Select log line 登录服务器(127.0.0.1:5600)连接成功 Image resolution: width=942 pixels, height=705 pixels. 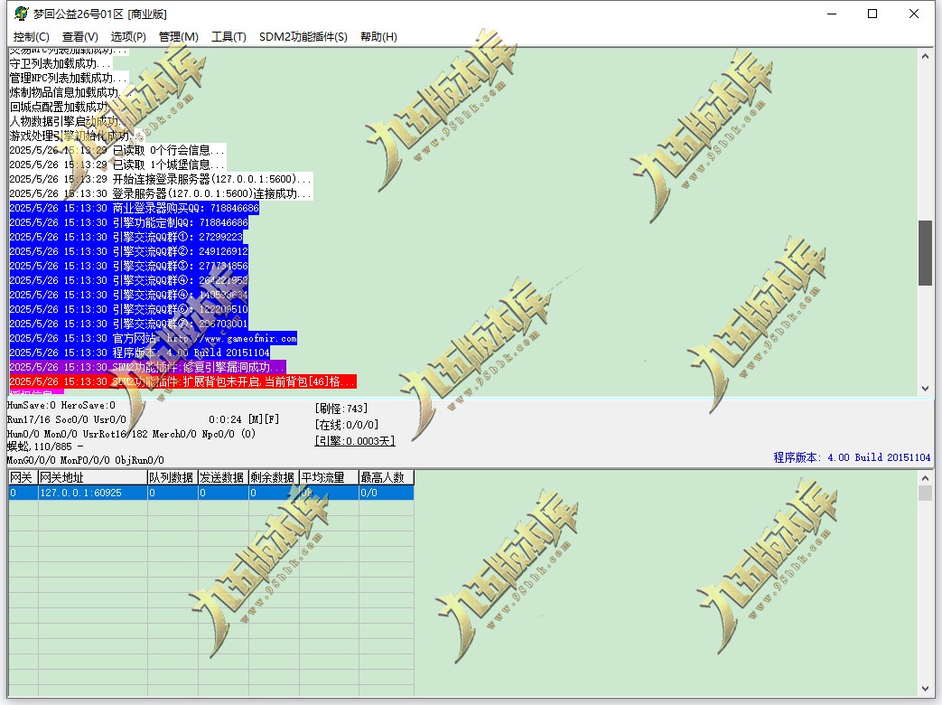coord(161,193)
